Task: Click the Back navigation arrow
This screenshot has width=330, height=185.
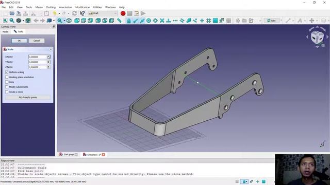Action: tap(36, 21)
